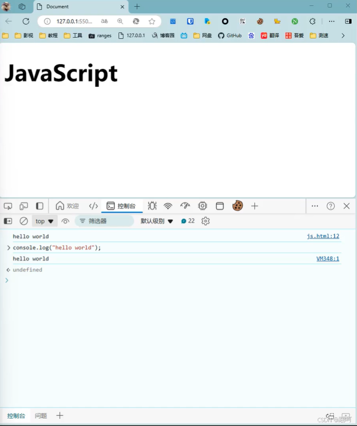The height and width of the screenshot is (426, 357).
Task: Close the Document tab
Action: 123,7
